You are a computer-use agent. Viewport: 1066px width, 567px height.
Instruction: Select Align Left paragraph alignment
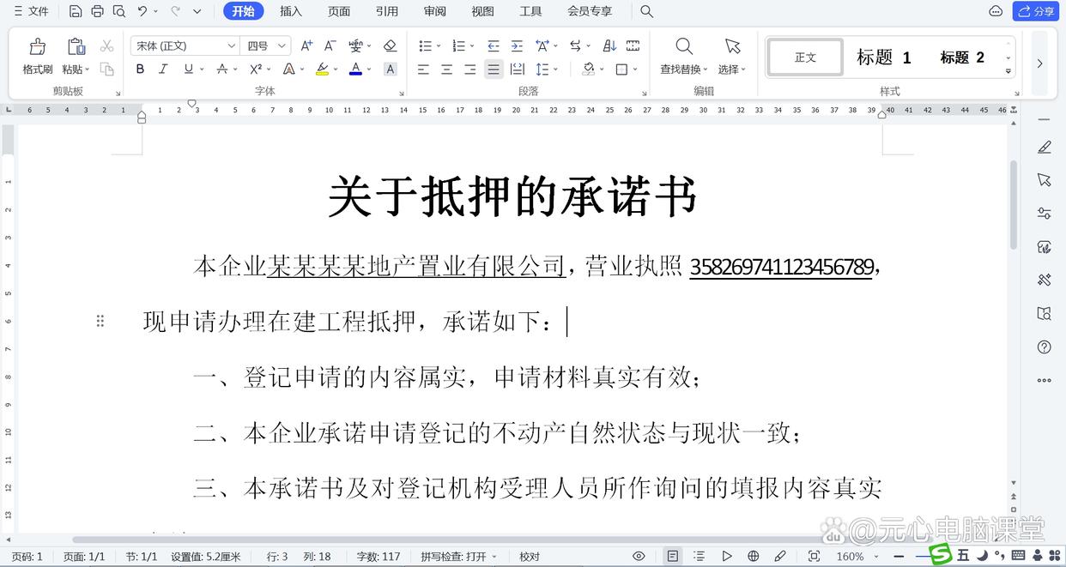pyautogui.click(x=423, y=69)
